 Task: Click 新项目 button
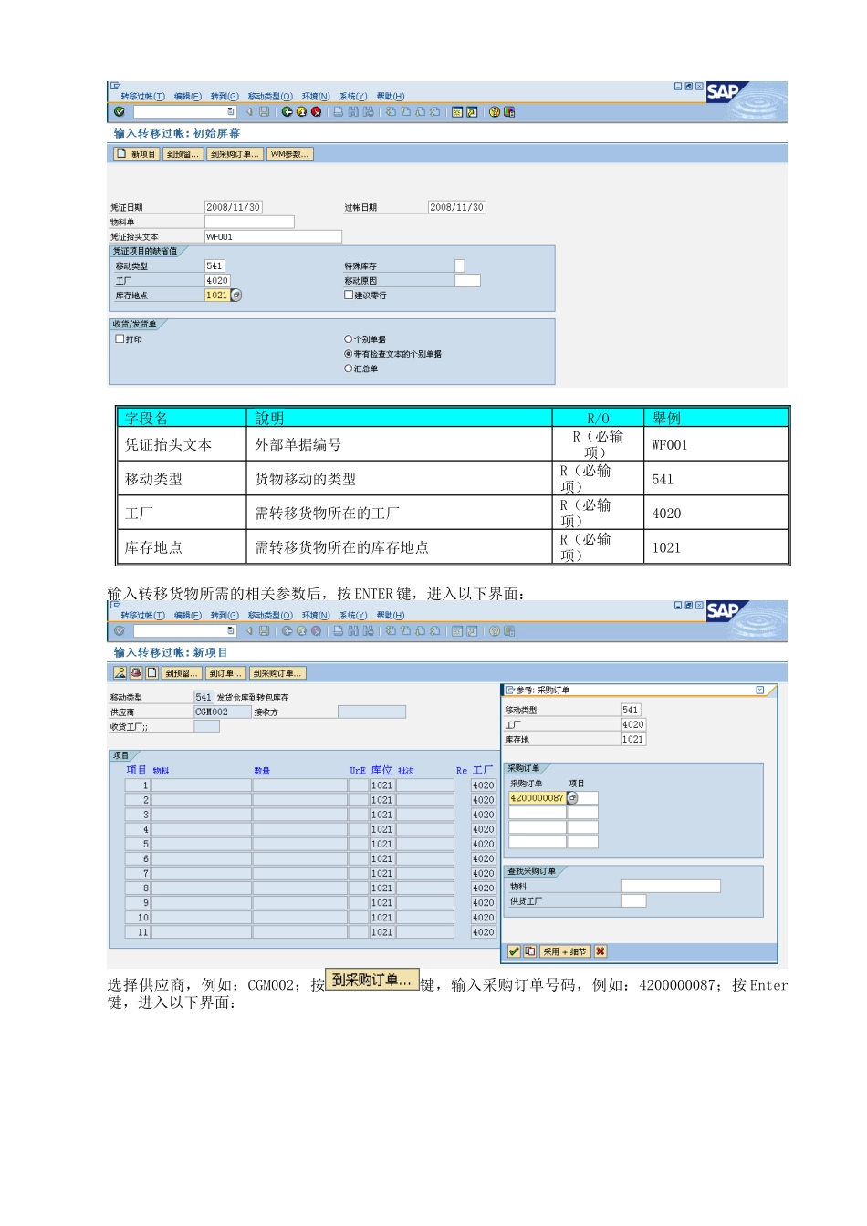coord(136,154)
